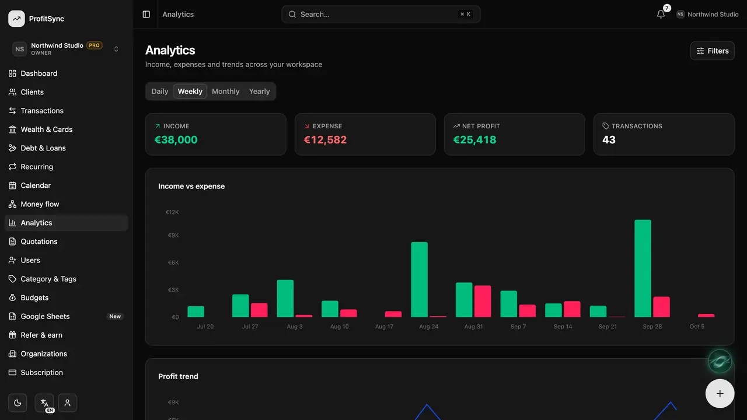The height and width of the screenshot is (420, 747).
Task: Open Refer & earn page
Action: click(66, 335)
